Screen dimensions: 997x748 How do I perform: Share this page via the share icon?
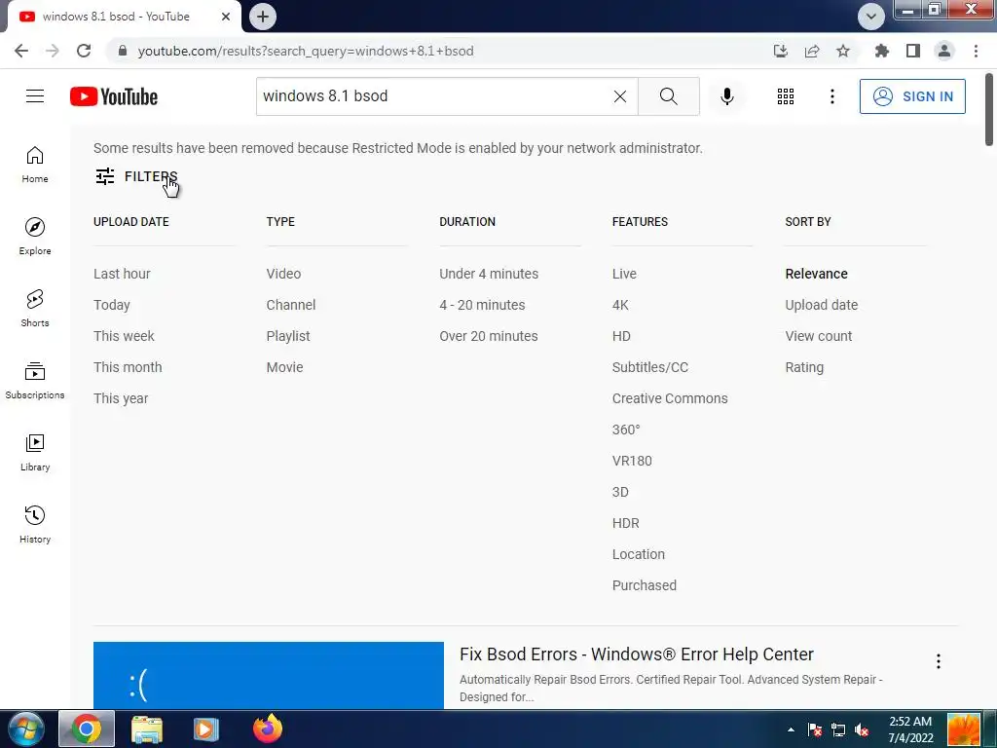(812, 51)
